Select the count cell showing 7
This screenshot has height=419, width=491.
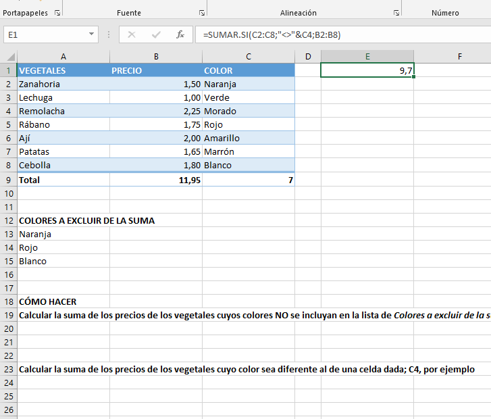coord(249,180)
